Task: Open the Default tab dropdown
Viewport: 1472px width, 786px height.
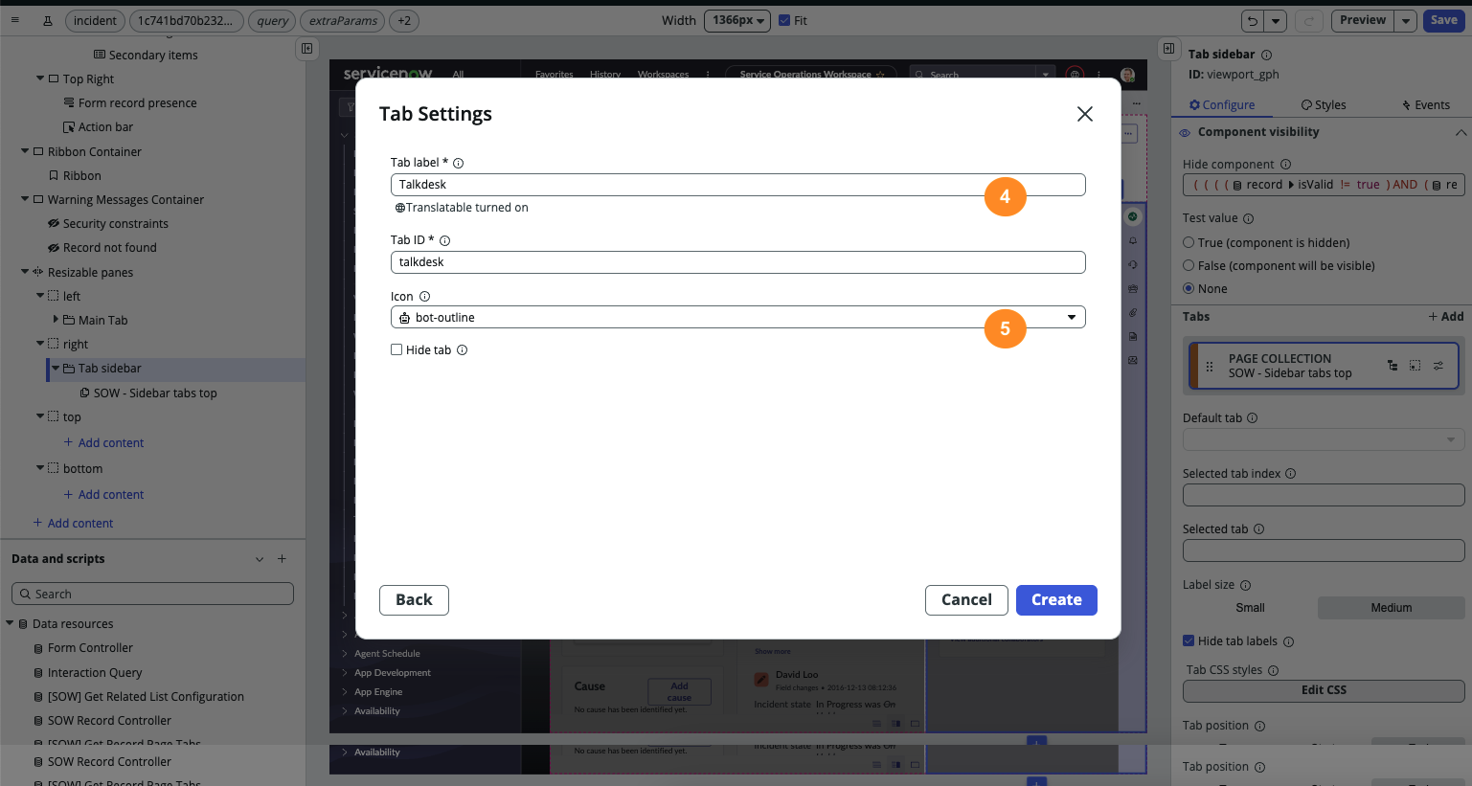Action: [x=1324, y=439]
